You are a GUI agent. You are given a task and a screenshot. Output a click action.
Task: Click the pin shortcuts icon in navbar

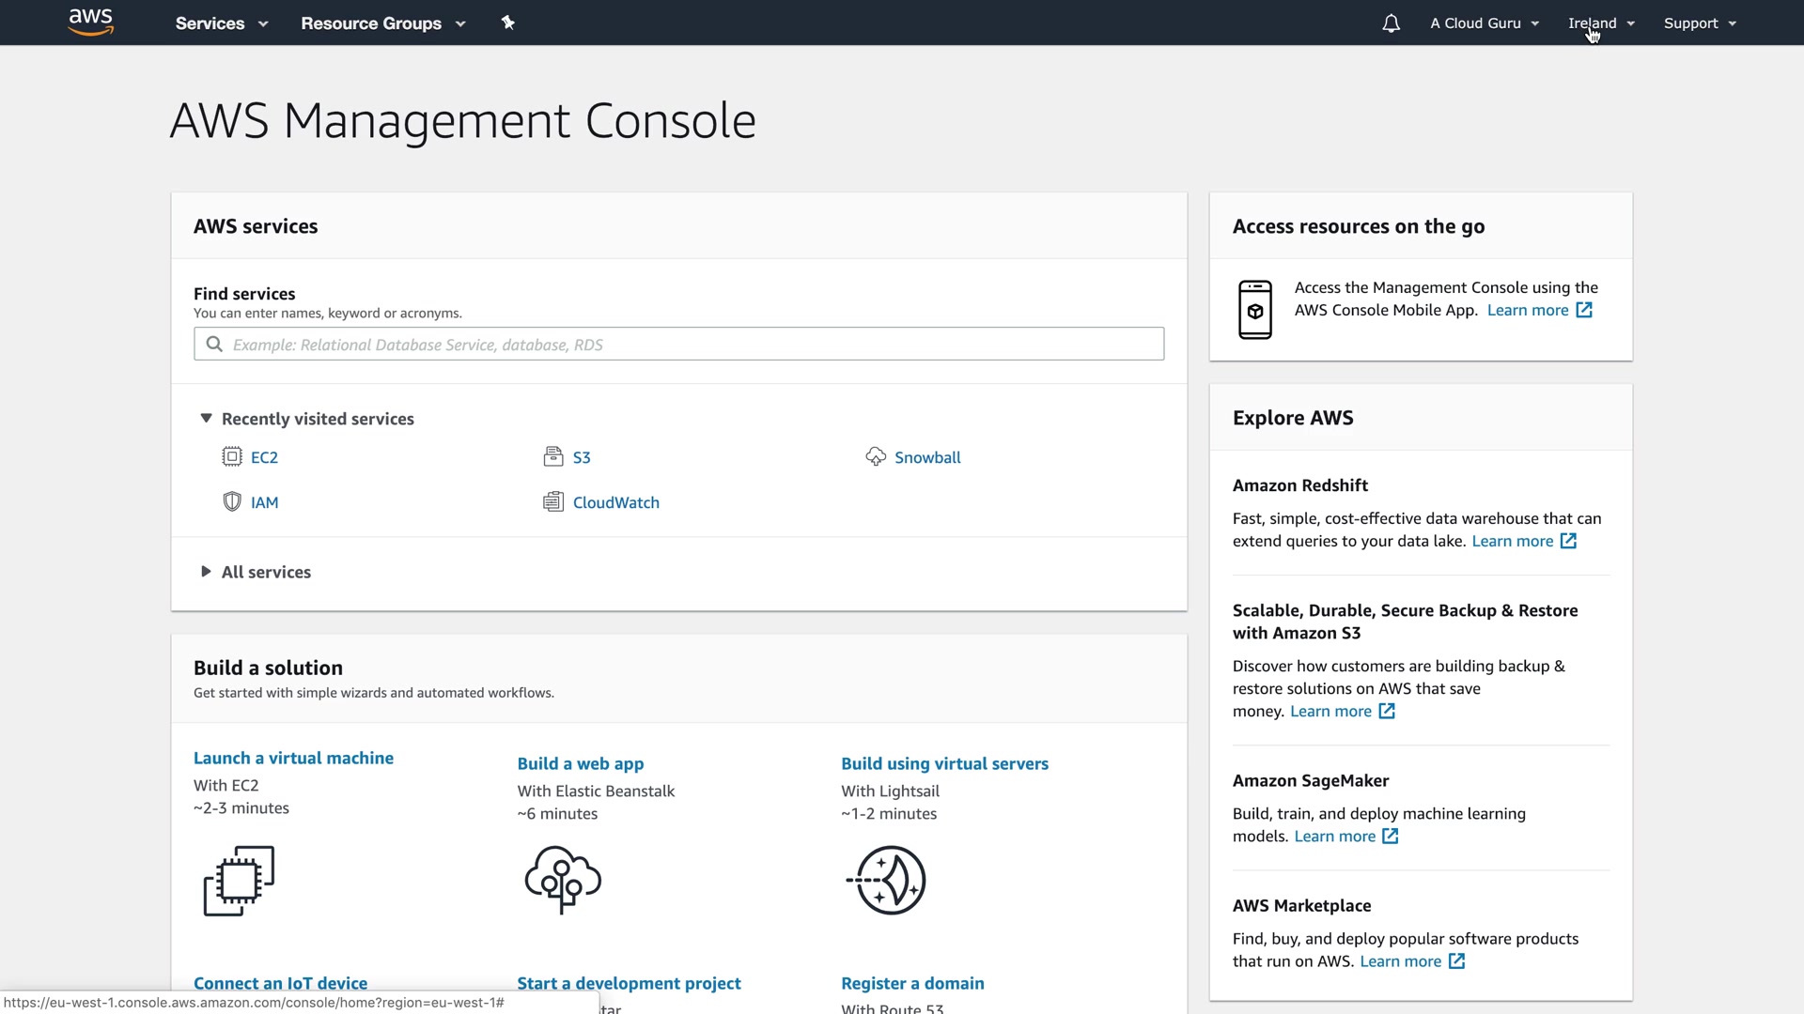[x=508, y=23]
